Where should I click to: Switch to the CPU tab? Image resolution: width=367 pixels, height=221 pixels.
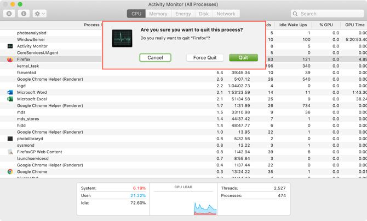click(136, 14)
